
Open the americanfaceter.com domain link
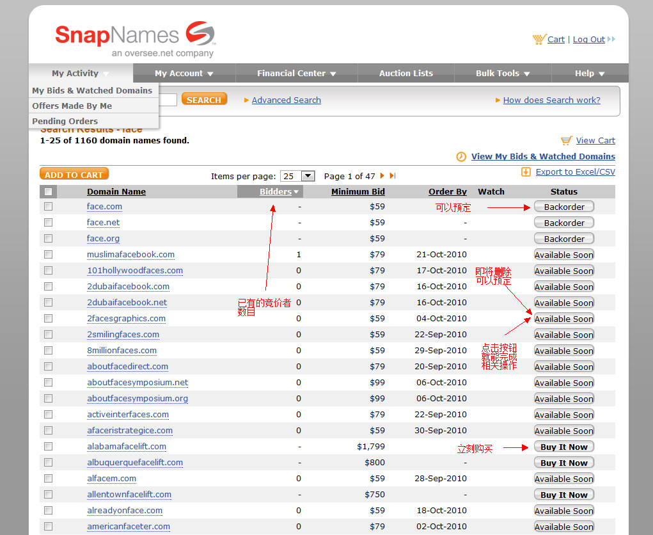pyautogui.click(x=129, y=526)
